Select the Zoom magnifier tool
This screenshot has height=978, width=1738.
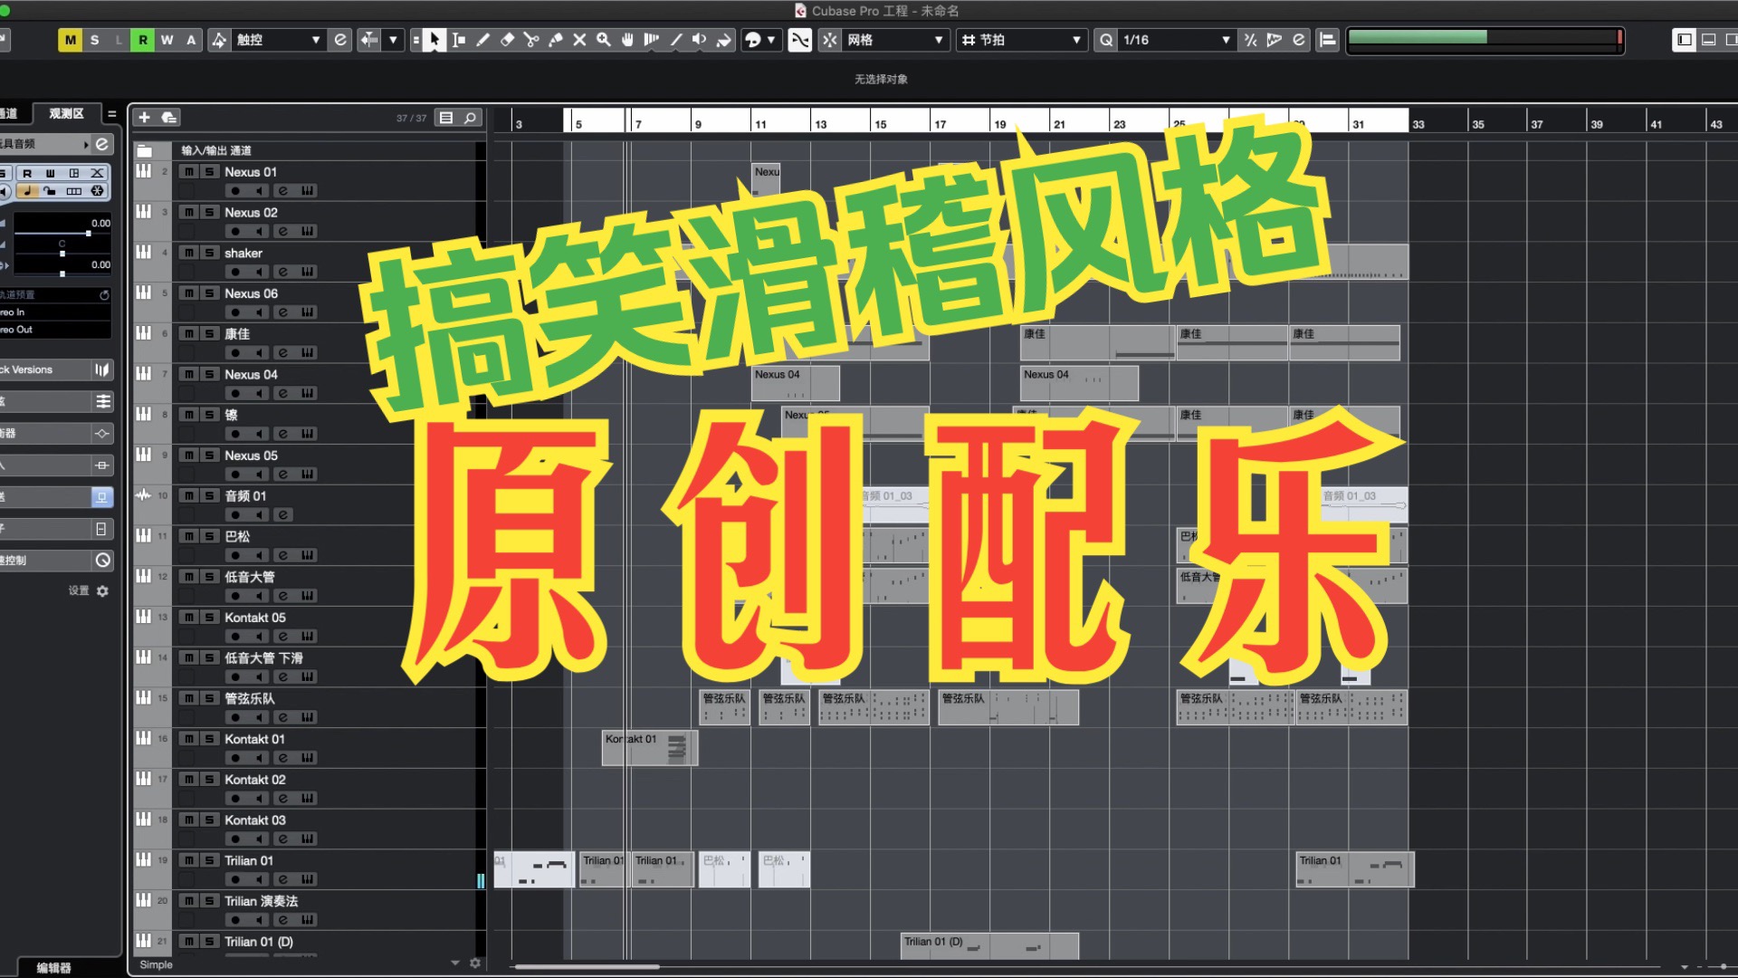click(604, 40)
